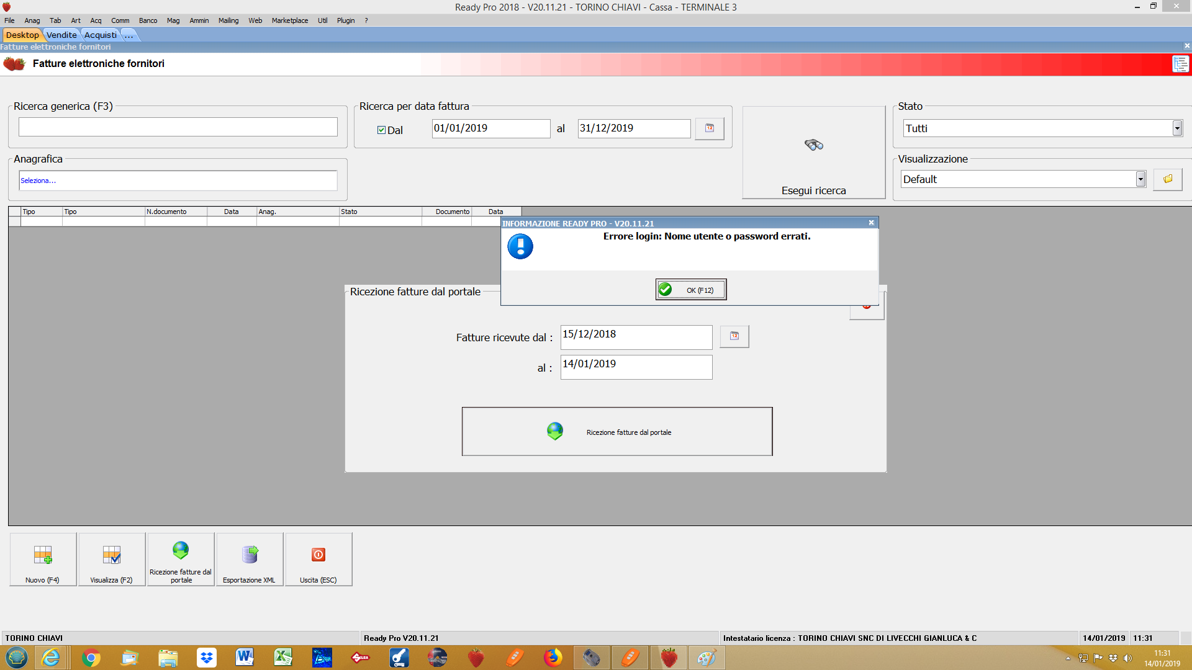Expand the Stato dropdown
The width and height of the screenshot is (1192, 670).
[1177, 128]
